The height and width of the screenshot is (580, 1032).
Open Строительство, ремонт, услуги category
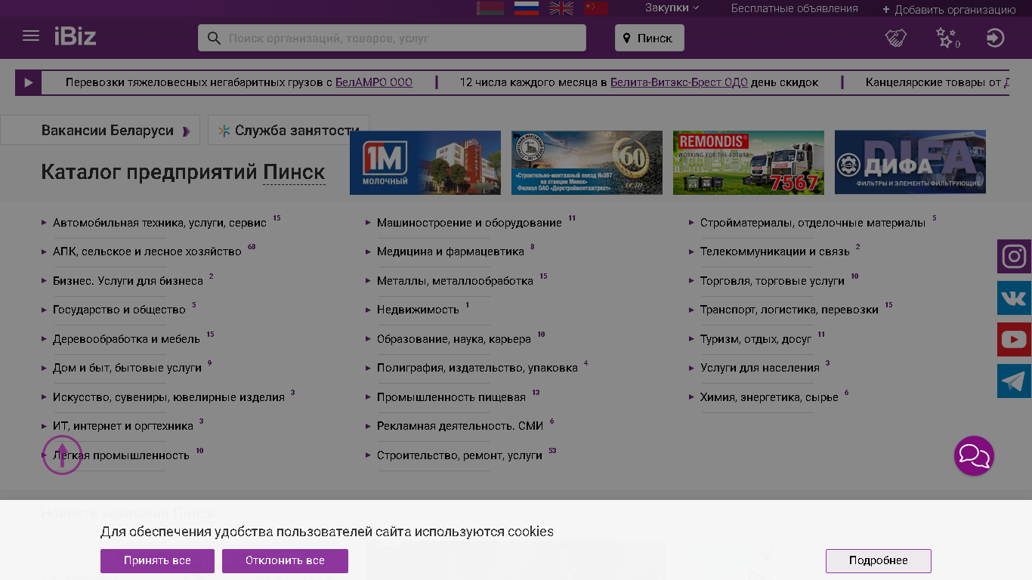click(459, 455)
